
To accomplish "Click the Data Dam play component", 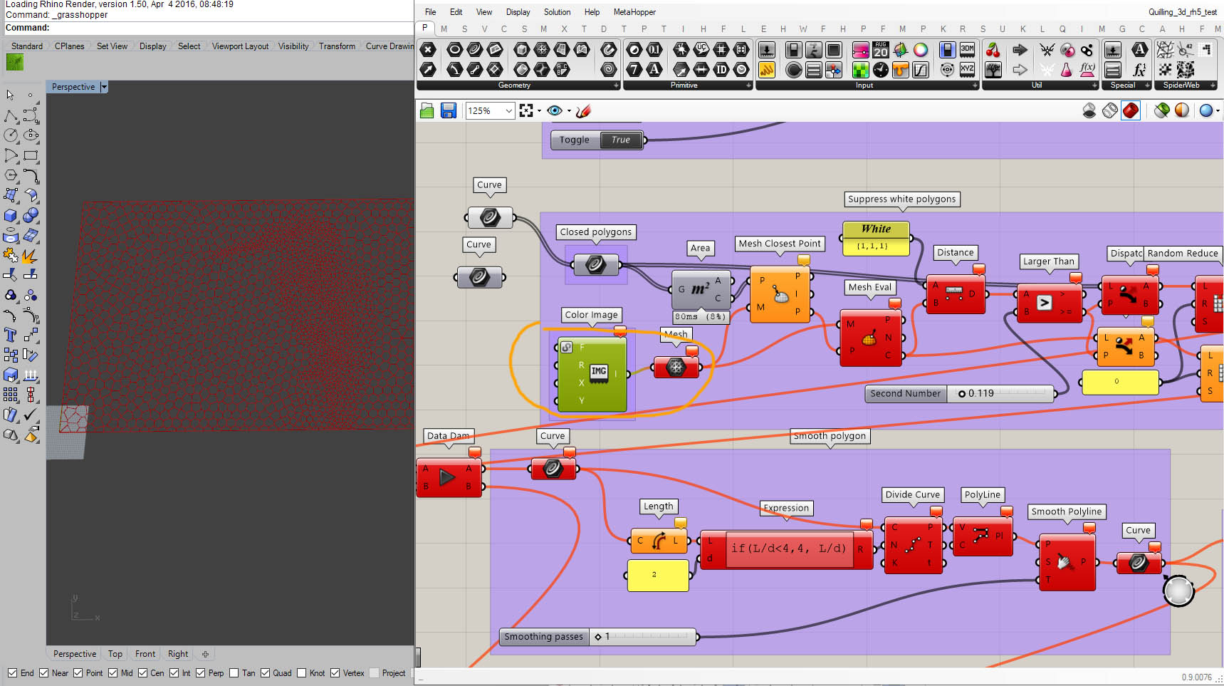I will 449,477.
